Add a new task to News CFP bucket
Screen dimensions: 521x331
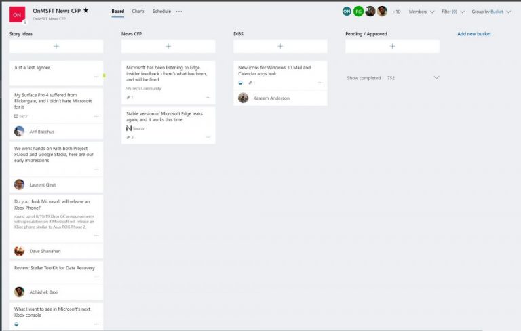pyautogui.click(x=168, y=46)
